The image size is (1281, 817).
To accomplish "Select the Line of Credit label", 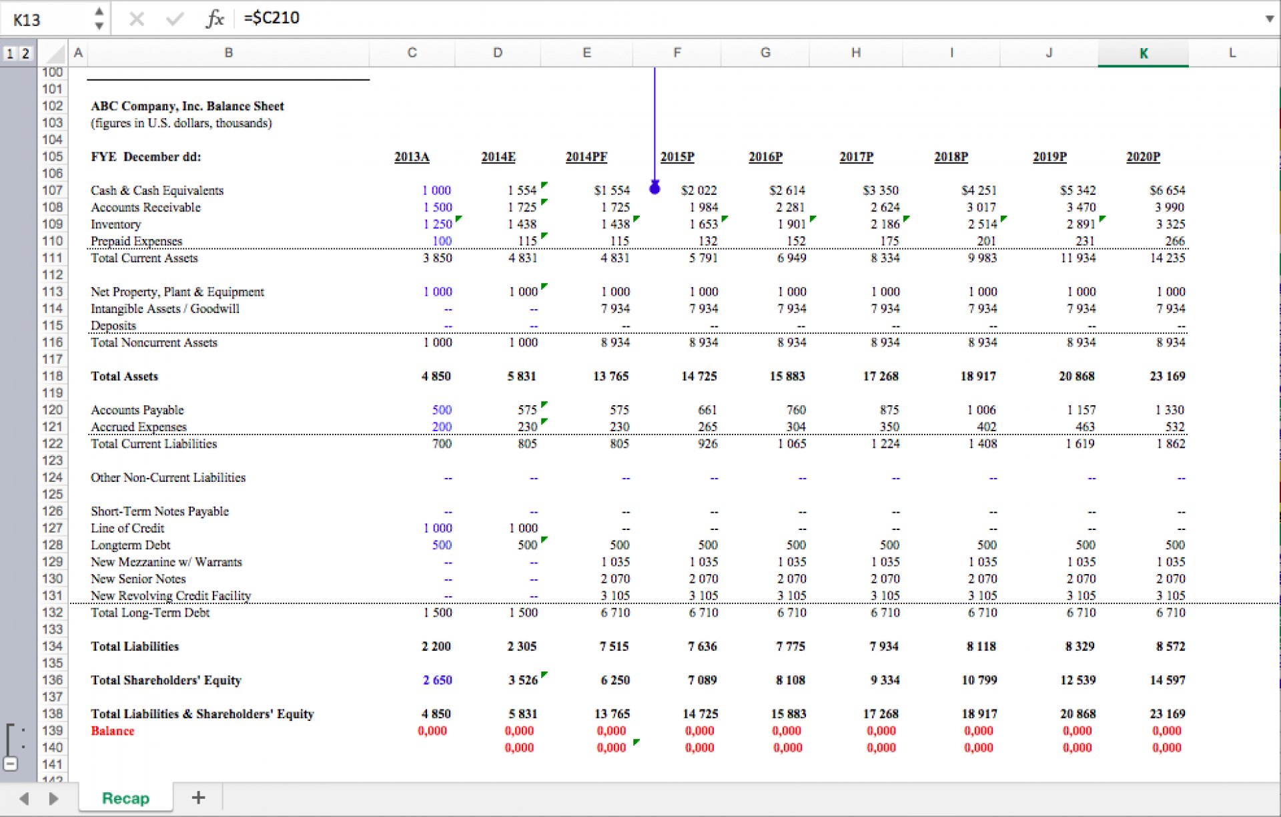I will point(127,528).
